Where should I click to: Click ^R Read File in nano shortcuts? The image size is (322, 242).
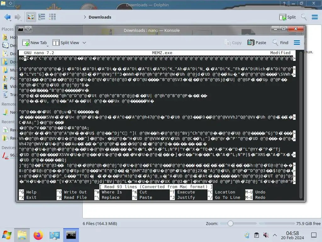tap(72, 197)
